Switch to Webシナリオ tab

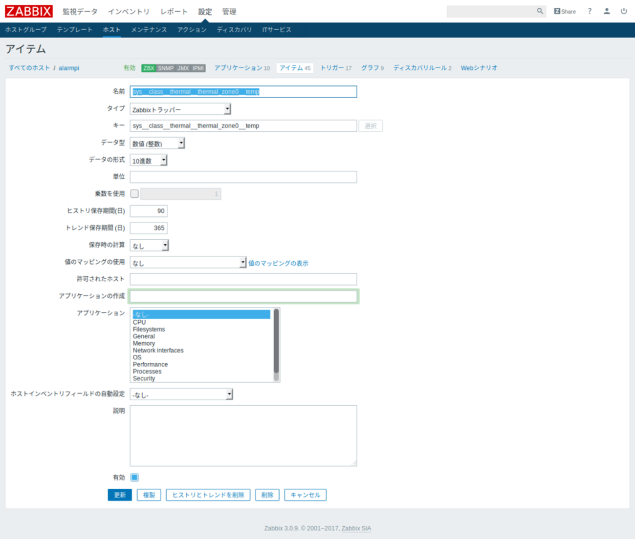[x=479, y=68]
